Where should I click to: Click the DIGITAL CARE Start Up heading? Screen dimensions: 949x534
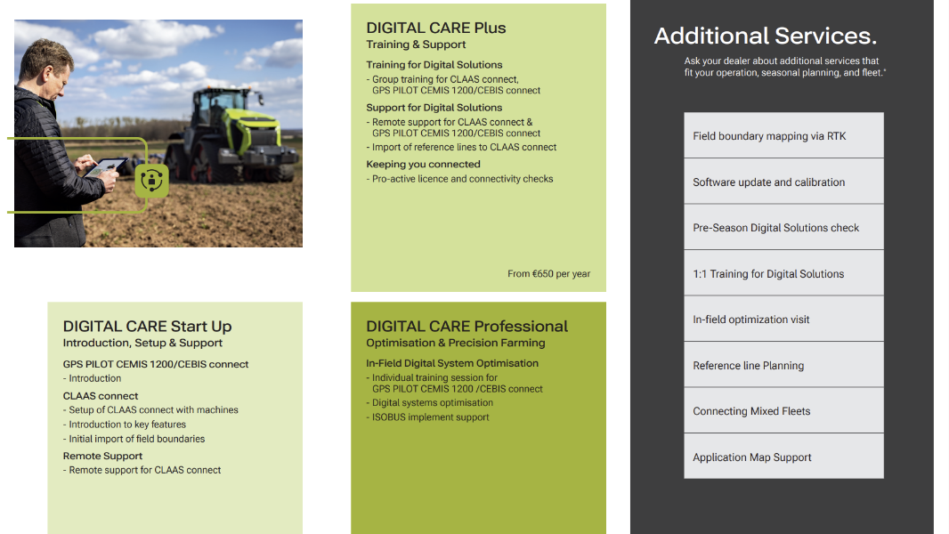tap(147, 327)
